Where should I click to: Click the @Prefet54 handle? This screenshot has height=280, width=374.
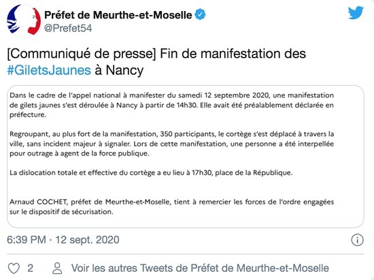pos(68,29)
